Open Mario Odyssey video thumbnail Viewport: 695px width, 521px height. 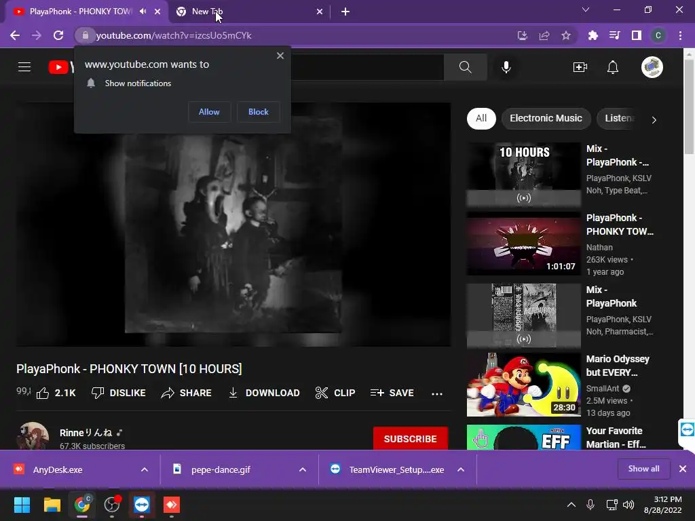coord(523,385)
